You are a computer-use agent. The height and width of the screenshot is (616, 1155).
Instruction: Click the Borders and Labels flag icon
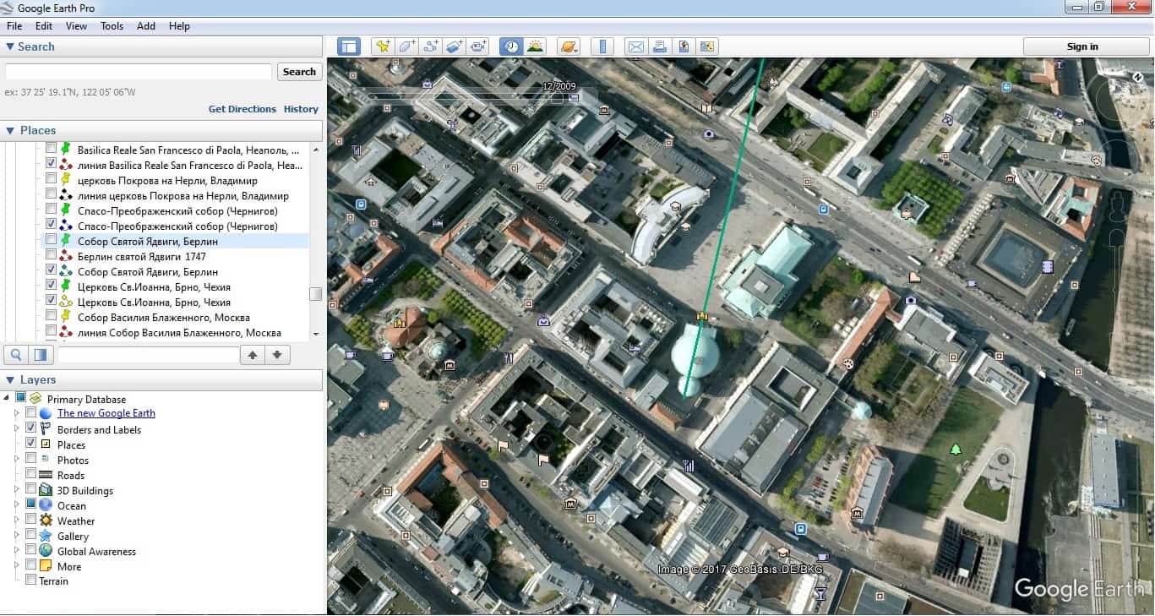click(x=46, y=429)
